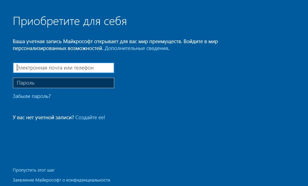This screenshot has height=186, width=308.
Task: View the Microsoft privacy statement at the bottom
Action: 61,180
